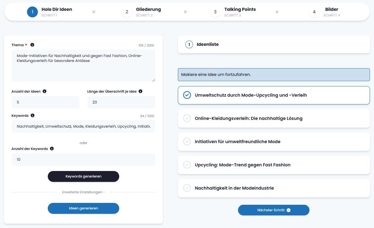
Task: Select the Upcycling Mode-Trend idea circle
Action: click(187, 165)
